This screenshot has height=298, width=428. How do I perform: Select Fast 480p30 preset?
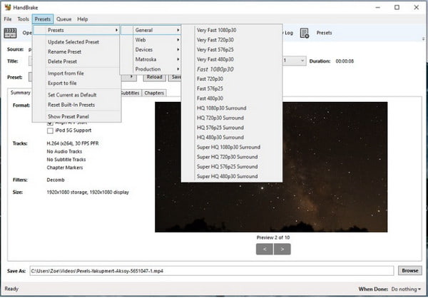pos(232,98)
